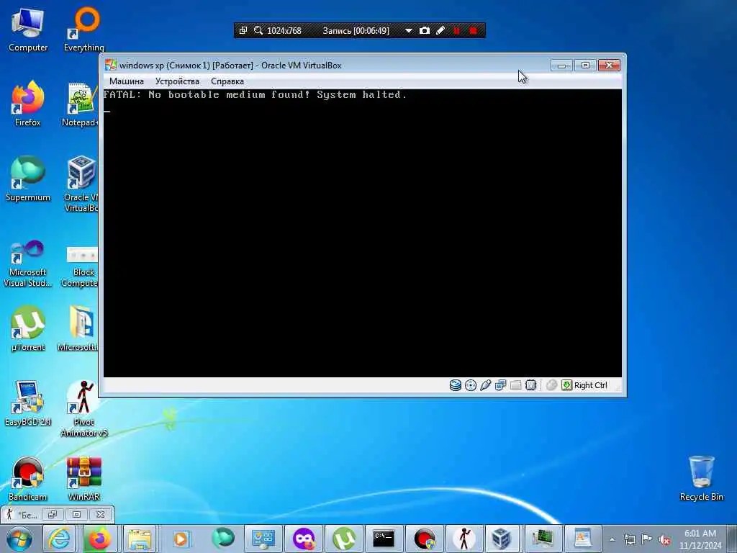Screen dimensions: 737x553
Task: Click the optical CD drive status icon
Action: (x=471, y=385)
